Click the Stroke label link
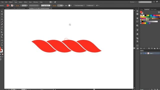The height and width of the screenshot is (90, 160). (x=17, y=5)
